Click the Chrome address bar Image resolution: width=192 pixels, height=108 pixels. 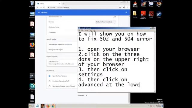83,7
